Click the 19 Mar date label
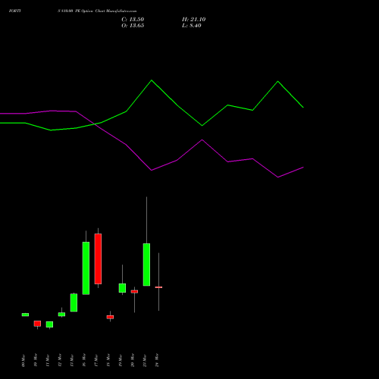 [x=121, y=360]
